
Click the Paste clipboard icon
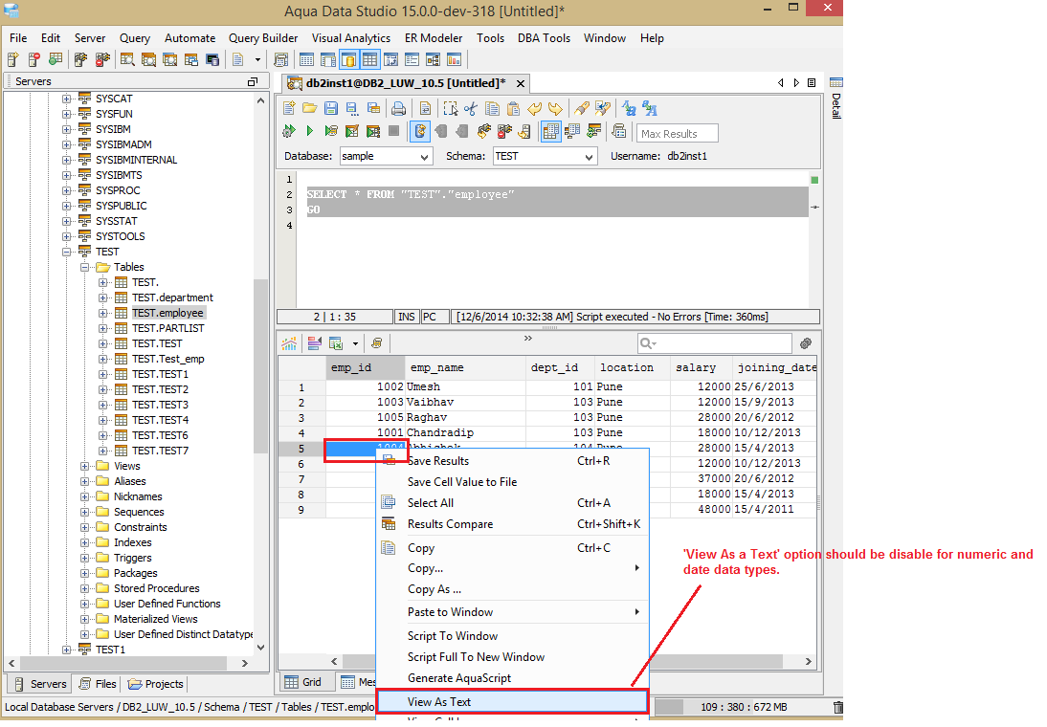(x=514, y=108)
